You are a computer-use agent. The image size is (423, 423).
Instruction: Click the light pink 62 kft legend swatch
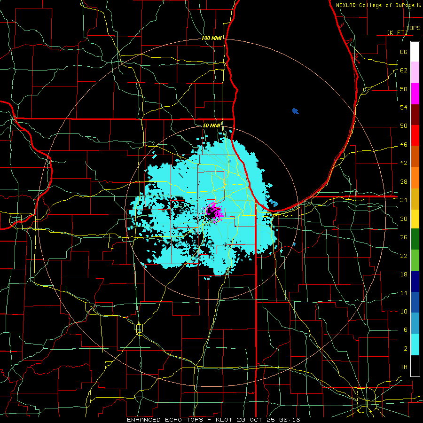pos(415,72)
